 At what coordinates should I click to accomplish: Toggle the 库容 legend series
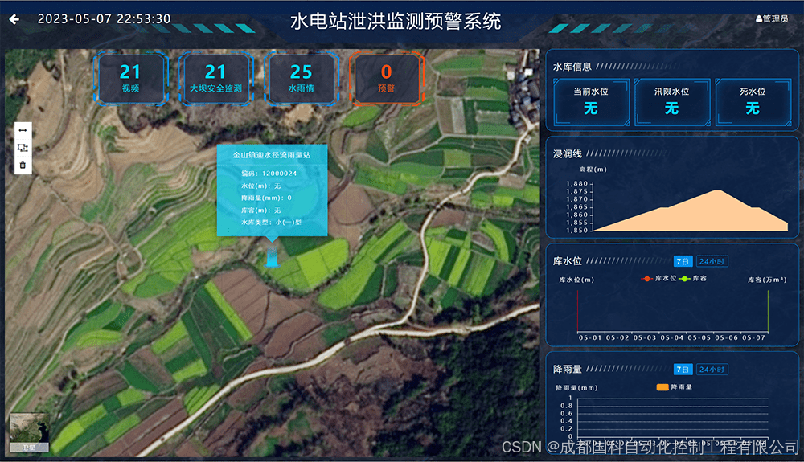pyautogui.click(x=693, y=278)
